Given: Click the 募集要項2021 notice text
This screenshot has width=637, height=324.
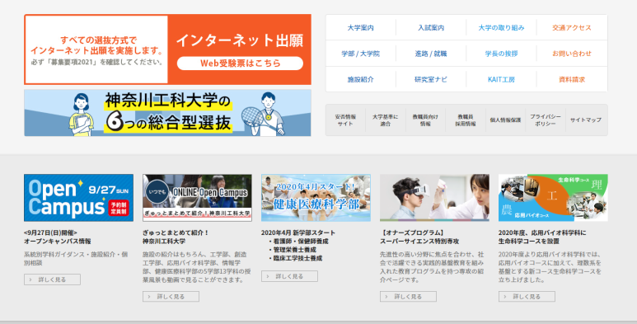Looking at the screenshot, I should tap(97, 62).
